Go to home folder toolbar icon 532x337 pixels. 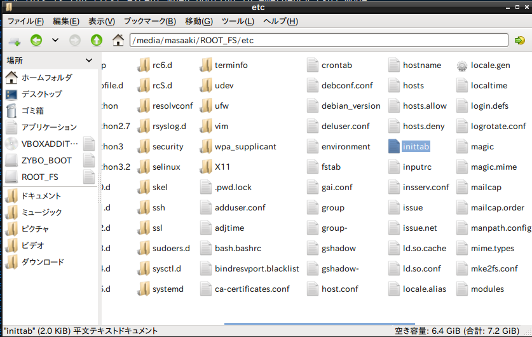click(118, 41)
